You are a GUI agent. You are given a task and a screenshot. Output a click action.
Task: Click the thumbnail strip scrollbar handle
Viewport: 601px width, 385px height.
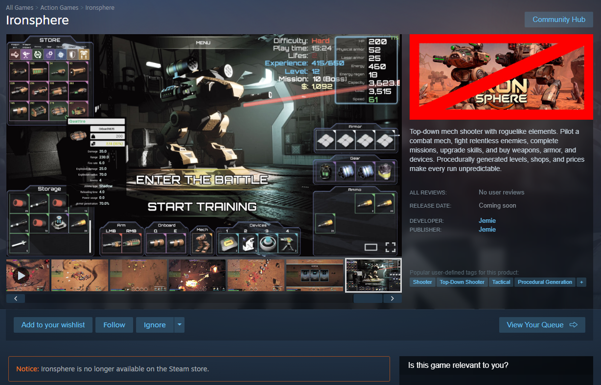coord(368,298)
